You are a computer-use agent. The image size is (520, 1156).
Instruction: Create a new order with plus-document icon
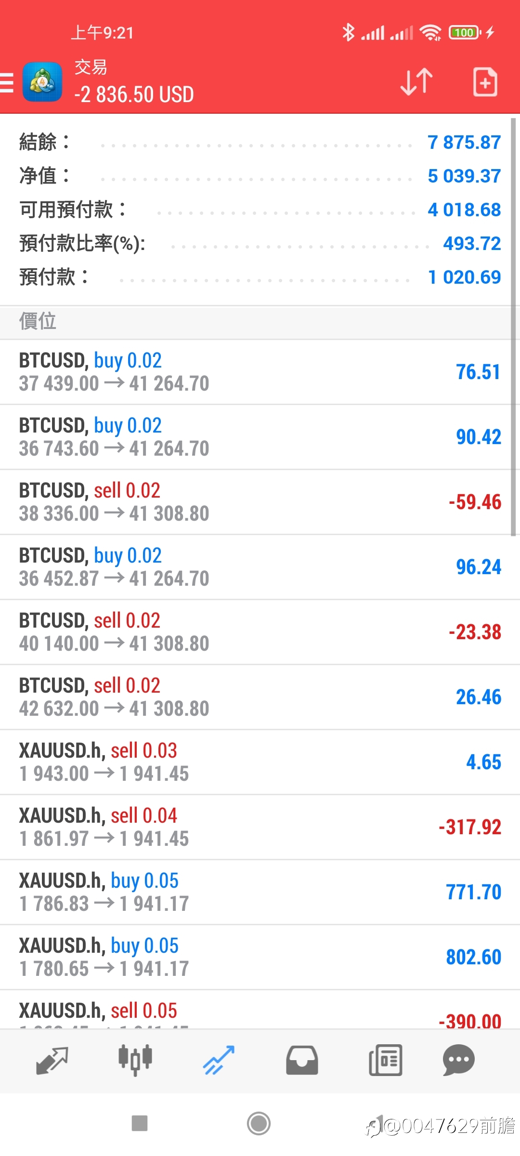point(485,82)
